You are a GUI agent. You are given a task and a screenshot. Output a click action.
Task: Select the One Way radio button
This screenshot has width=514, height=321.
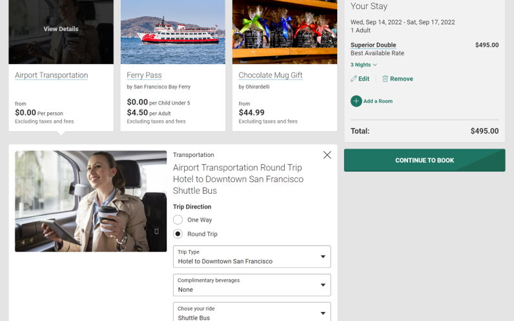point(178,220)
